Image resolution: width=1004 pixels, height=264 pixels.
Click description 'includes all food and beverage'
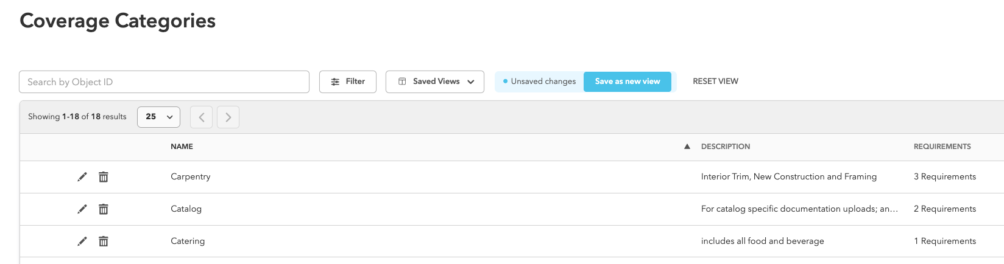coord(763,241)
